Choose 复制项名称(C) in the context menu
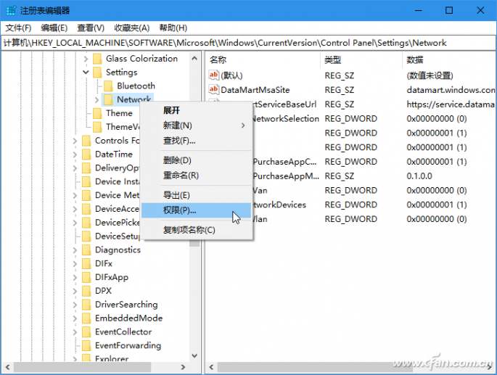Screen dimensions: 497x375 point(197,230)
